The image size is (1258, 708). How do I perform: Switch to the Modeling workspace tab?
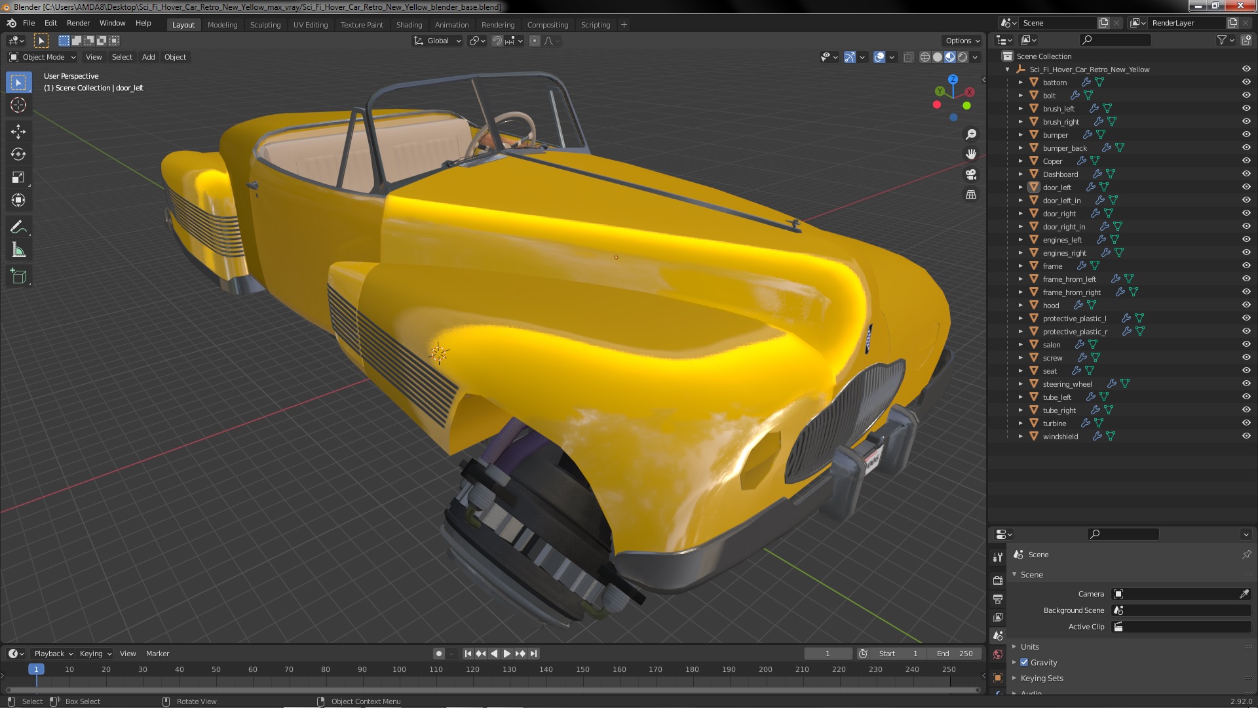point(222,25)
